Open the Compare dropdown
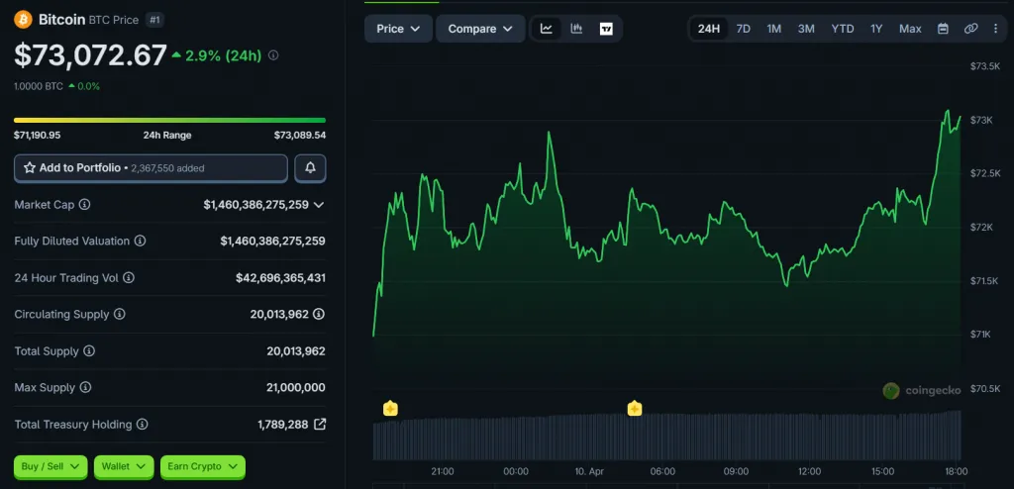The image size is (1014, 489). click(480, 29)
